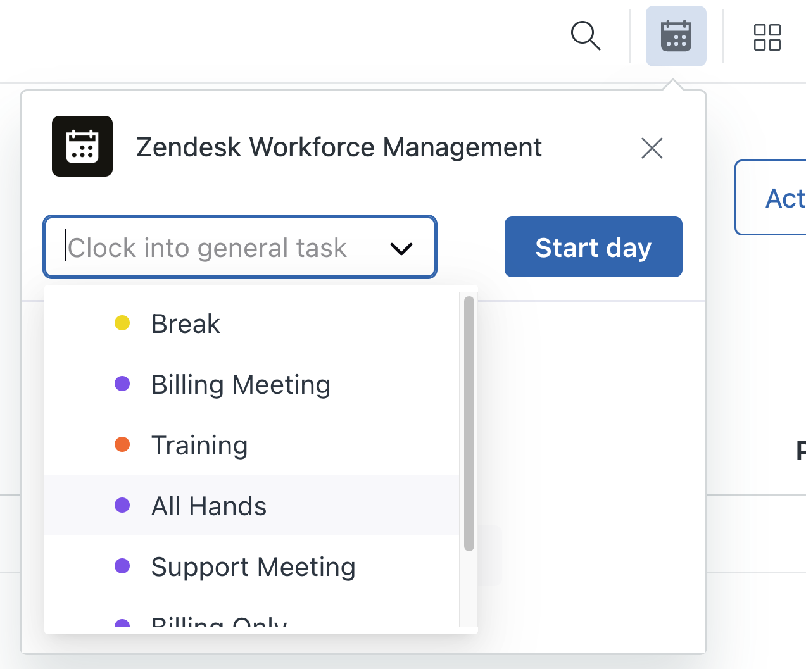
Task: Select the All Hands option
Action: (x=209, y=506)
